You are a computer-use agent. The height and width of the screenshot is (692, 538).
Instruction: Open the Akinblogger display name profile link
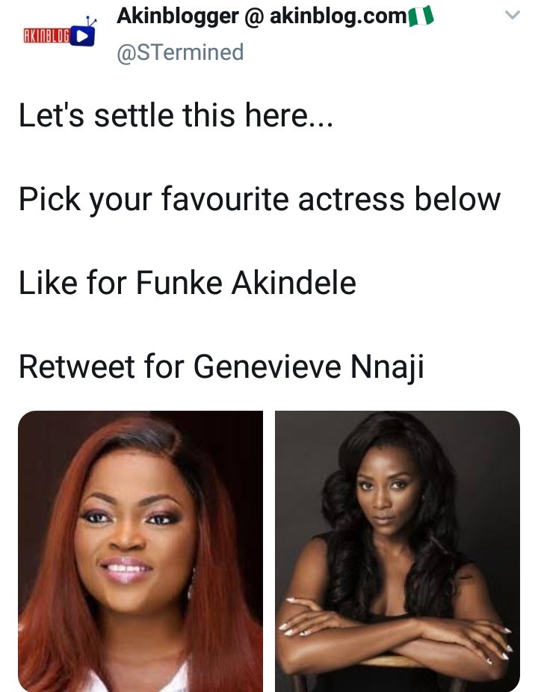[x=176, y=16]
